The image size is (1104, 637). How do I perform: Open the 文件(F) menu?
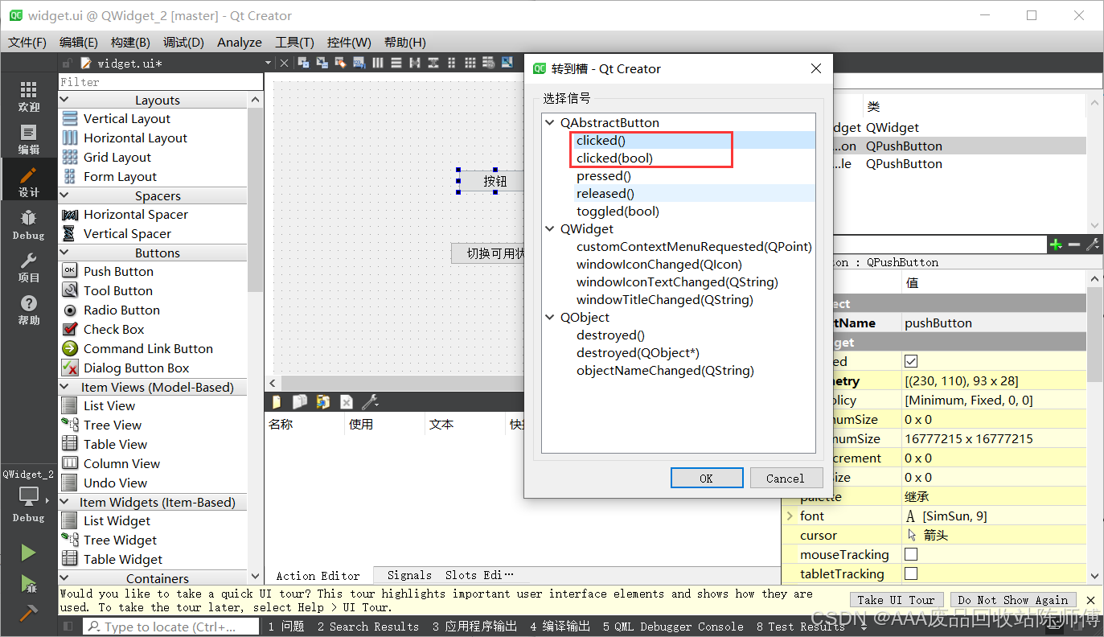(x=27, y=42)
